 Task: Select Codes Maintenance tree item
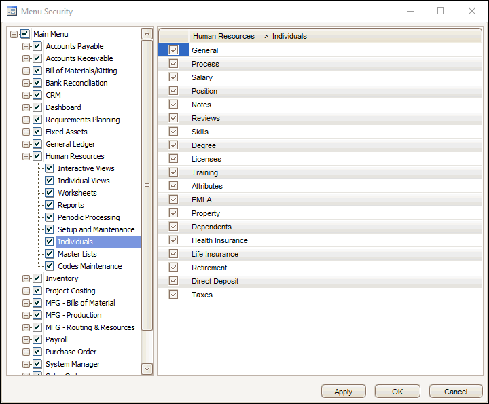pyautogui.click(x=90, y=266)
